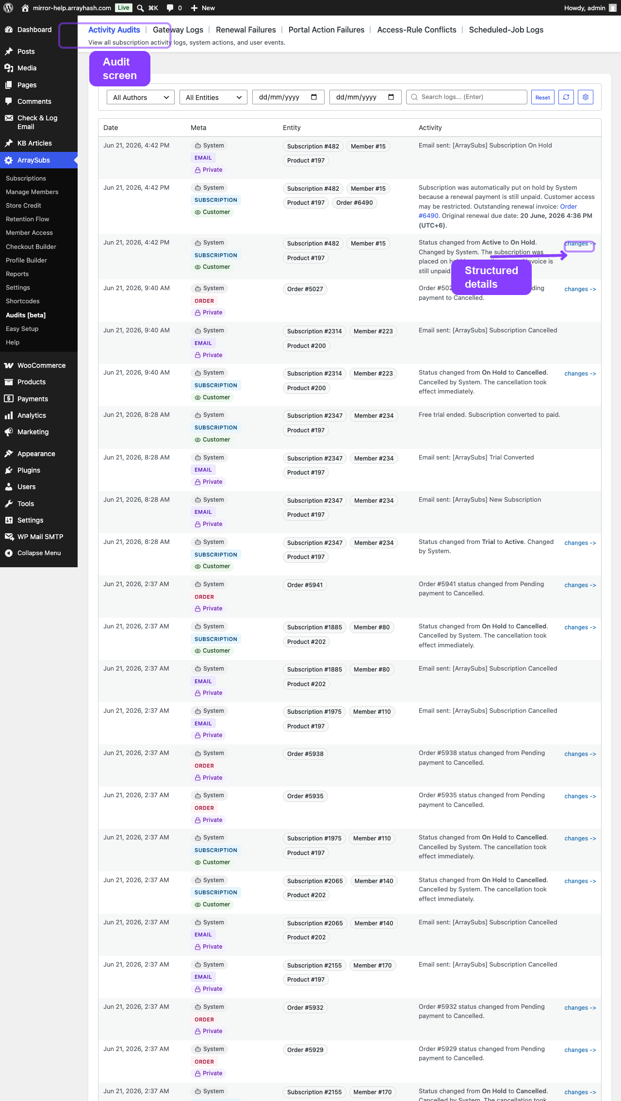Viewport: 621px width, 1101px height.
Task: Expand the All Authors dropdown
Action: click(x=141, y=97)
